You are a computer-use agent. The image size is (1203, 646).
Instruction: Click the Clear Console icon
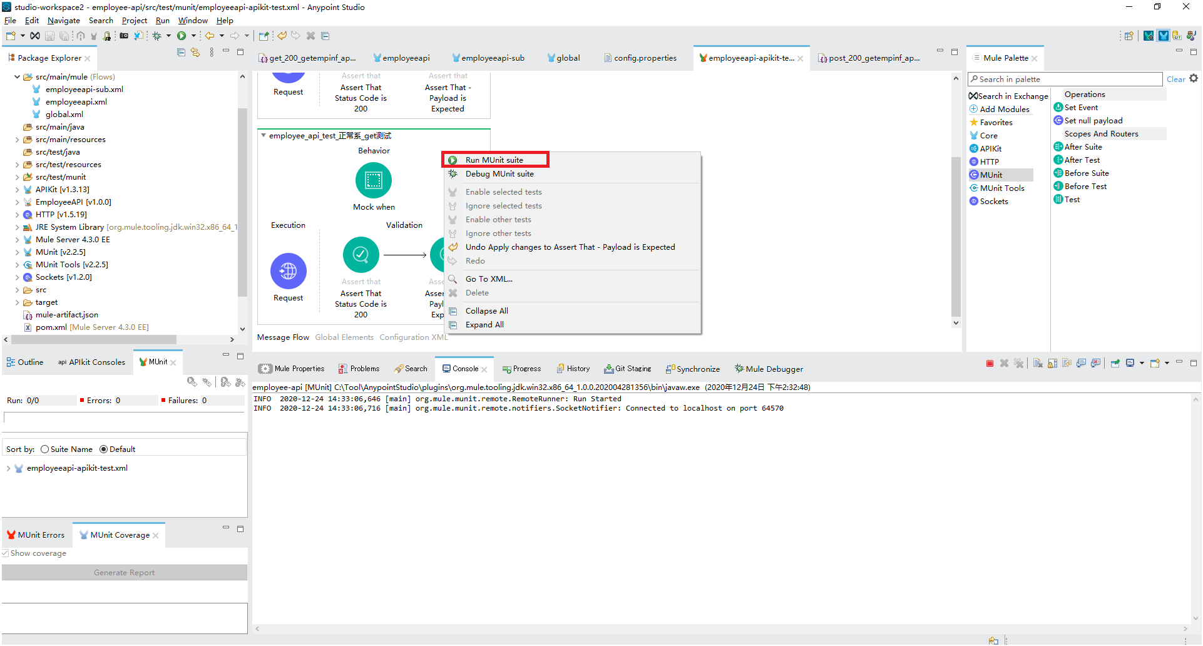[1038, 363]
